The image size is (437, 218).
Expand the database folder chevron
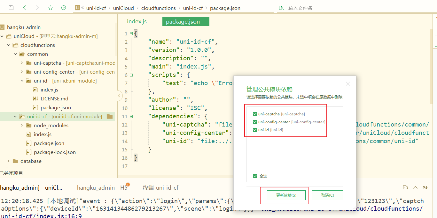click(x=9, y=161)
